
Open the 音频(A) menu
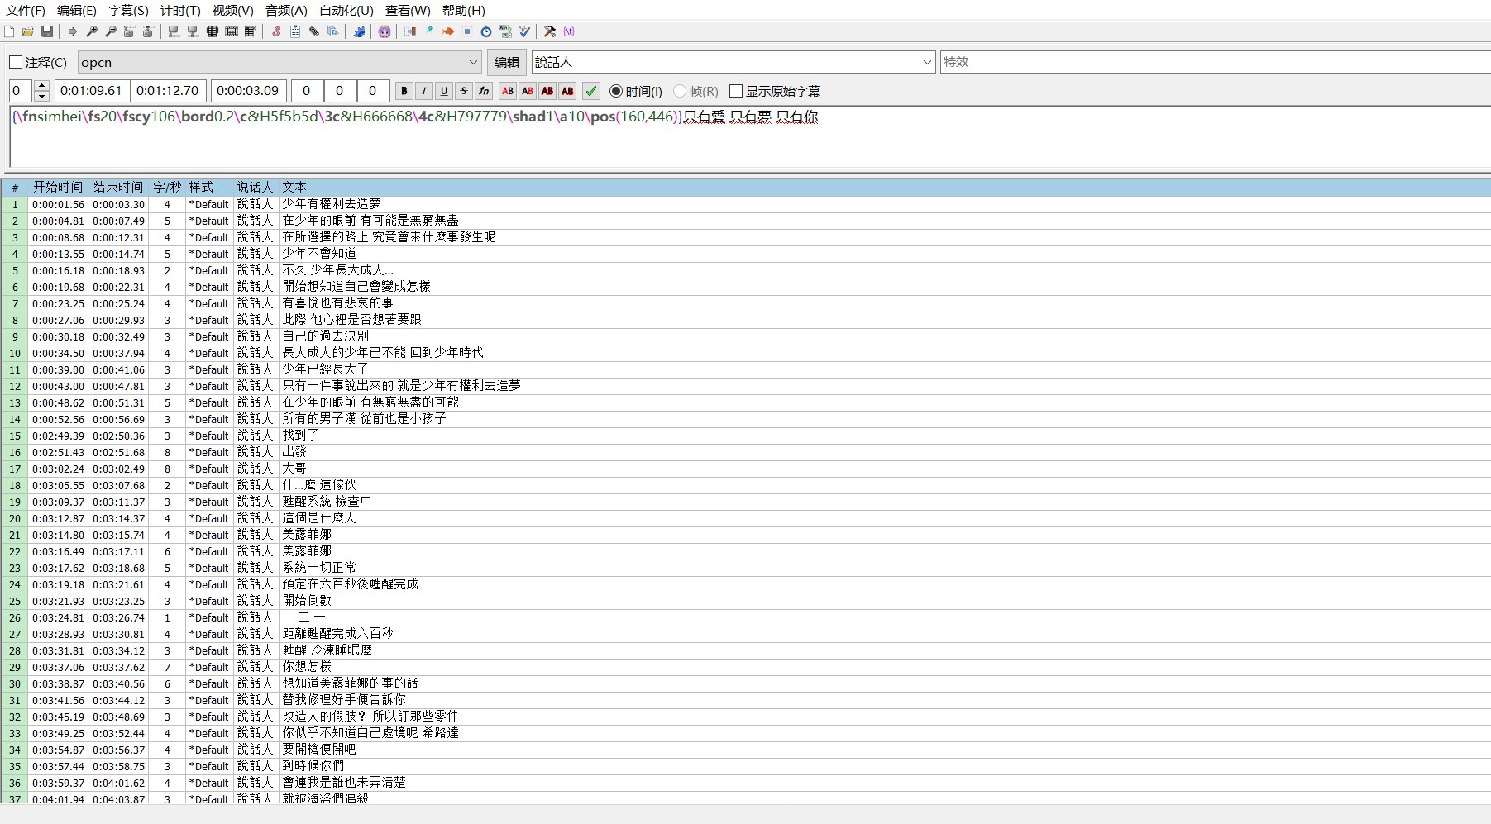286,11
